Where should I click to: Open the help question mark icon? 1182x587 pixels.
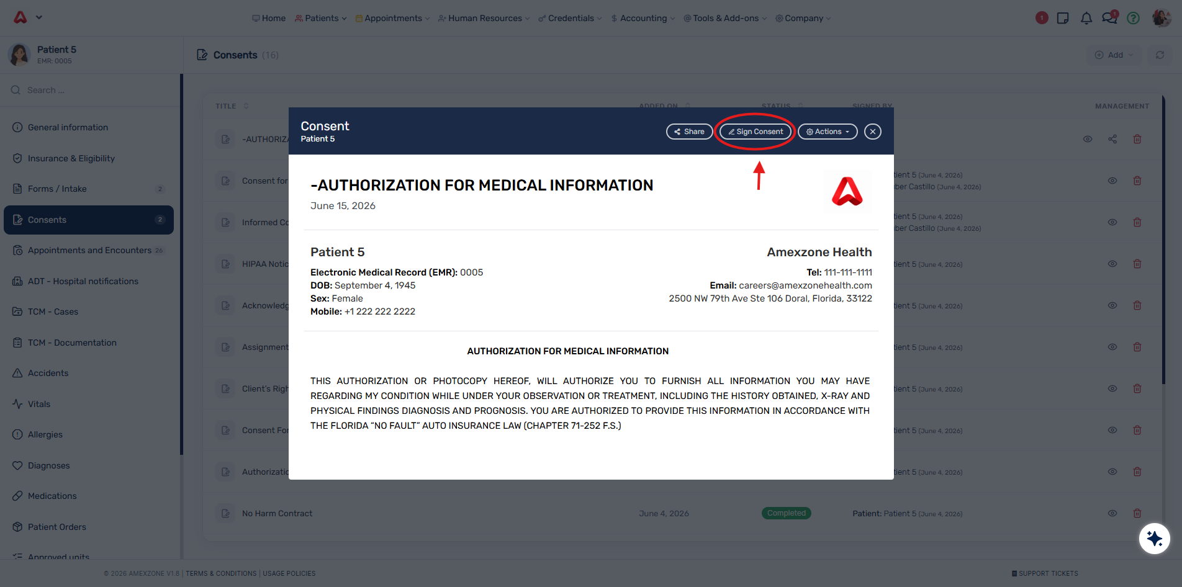click(x=1133, y=18)
